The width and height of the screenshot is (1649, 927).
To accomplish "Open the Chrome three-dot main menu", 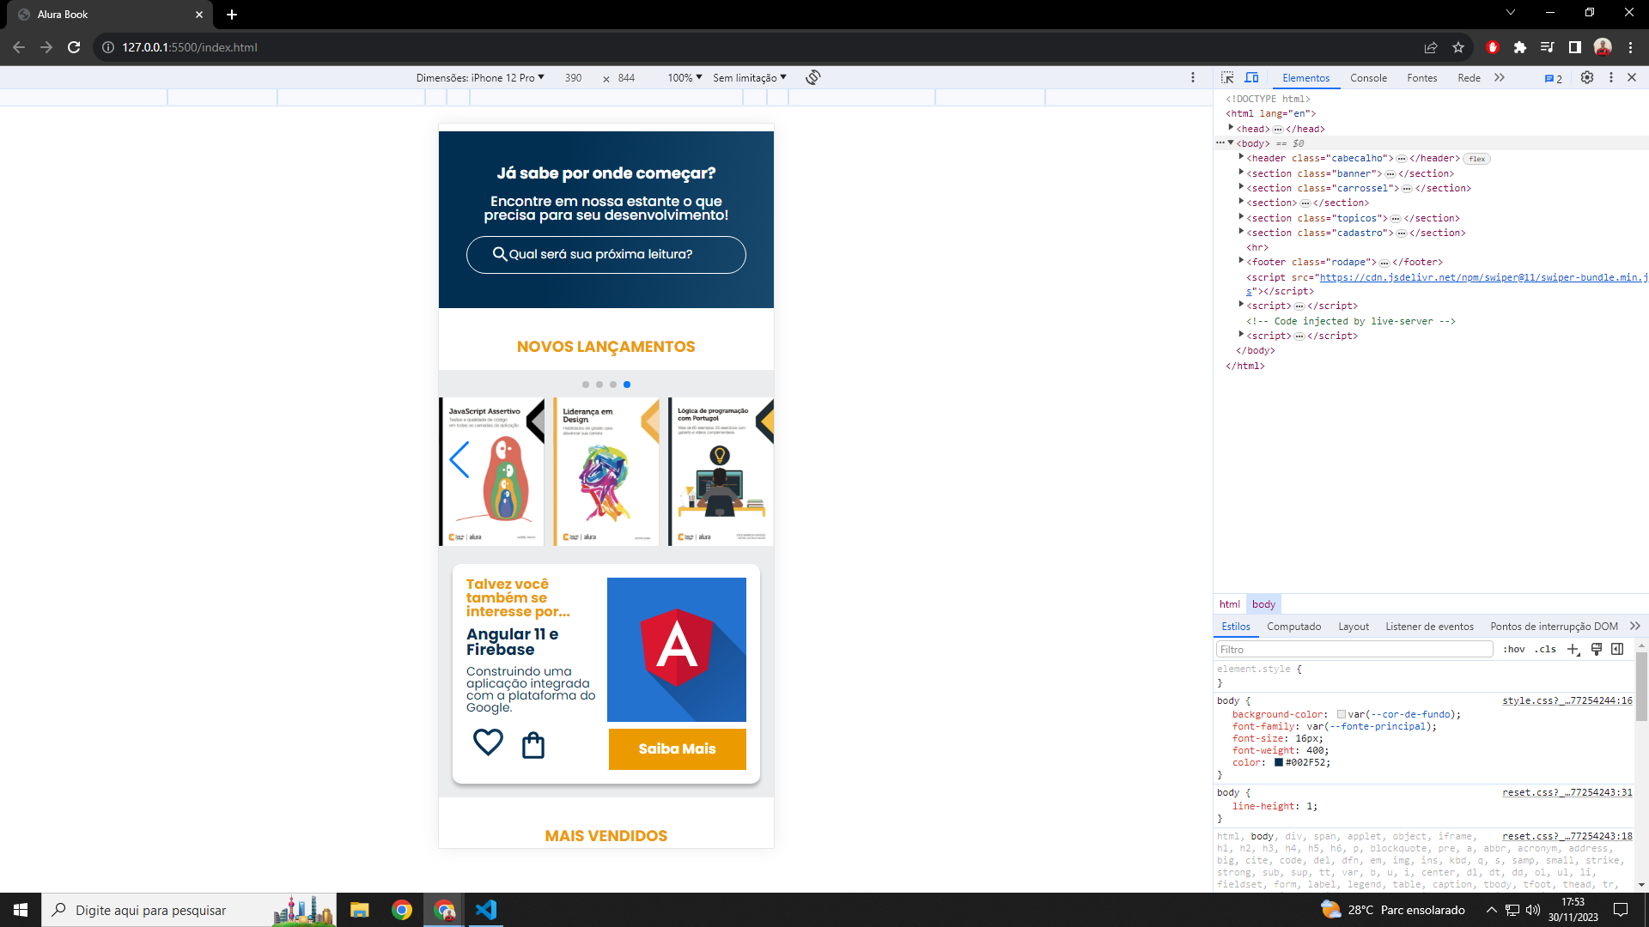I will [1631, 47].
